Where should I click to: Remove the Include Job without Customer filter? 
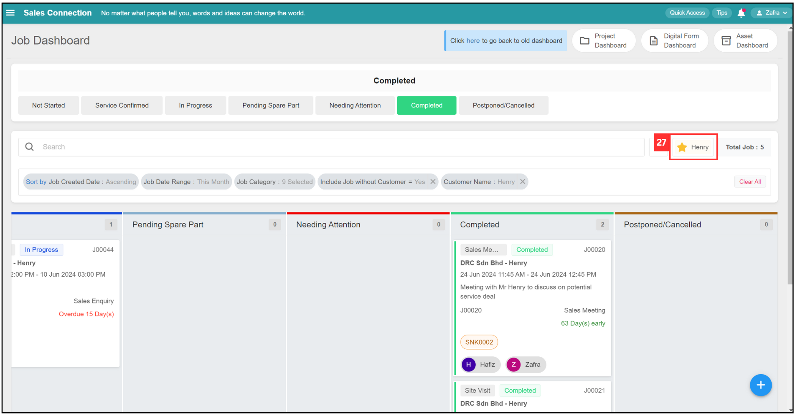[433, 182]
